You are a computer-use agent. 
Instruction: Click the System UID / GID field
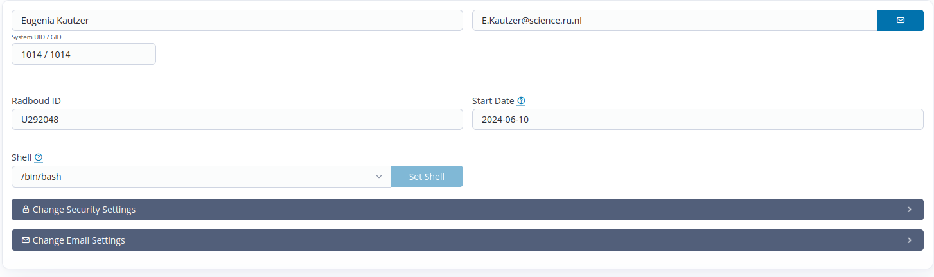coord(84,54)
